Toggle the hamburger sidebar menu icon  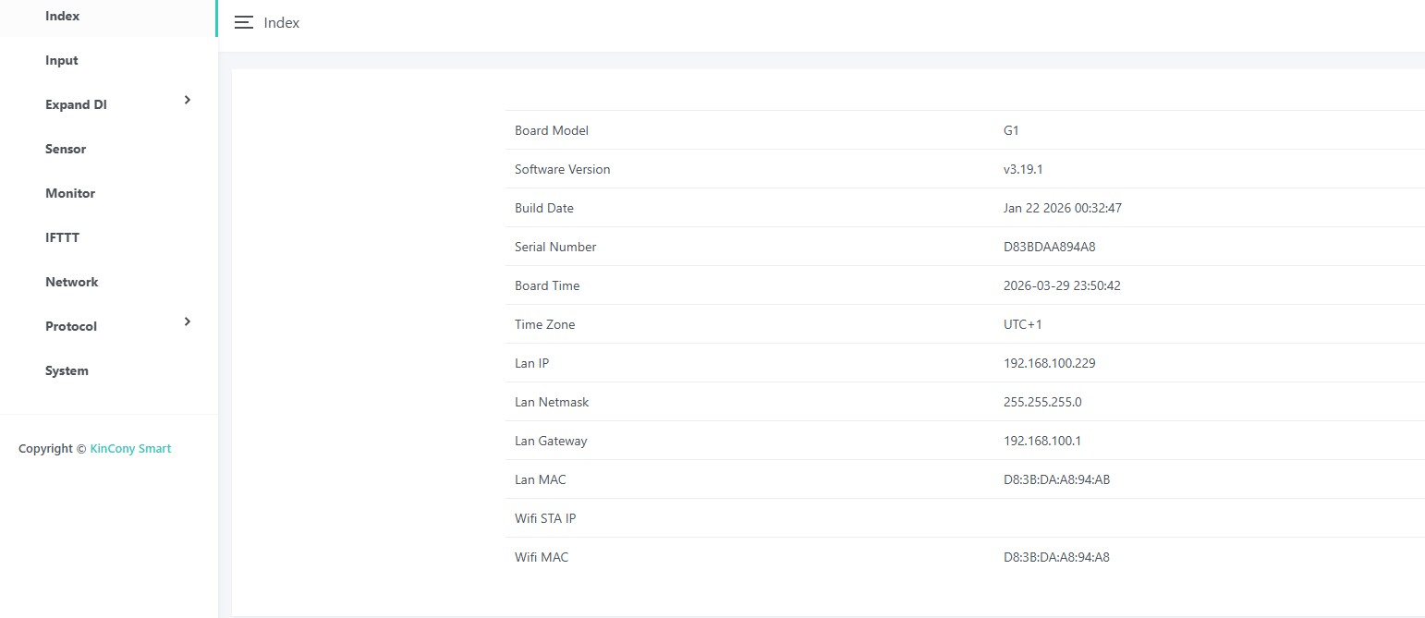244,23
